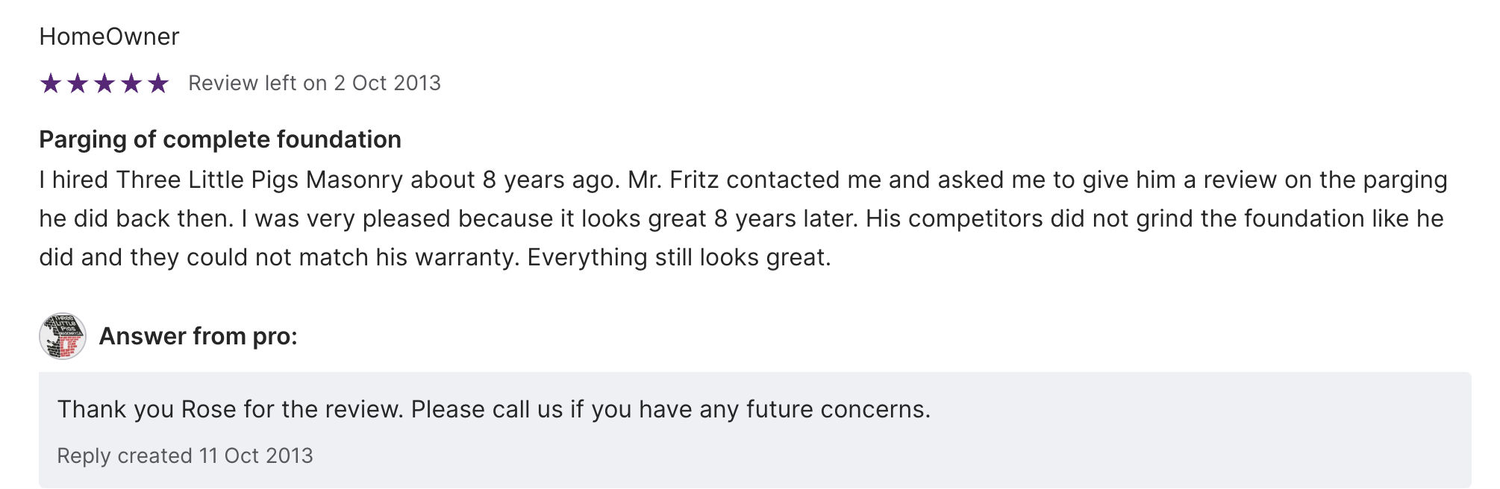Click the fourth purple rating star
Screen dimensions: 1500x489
[131, 83]
